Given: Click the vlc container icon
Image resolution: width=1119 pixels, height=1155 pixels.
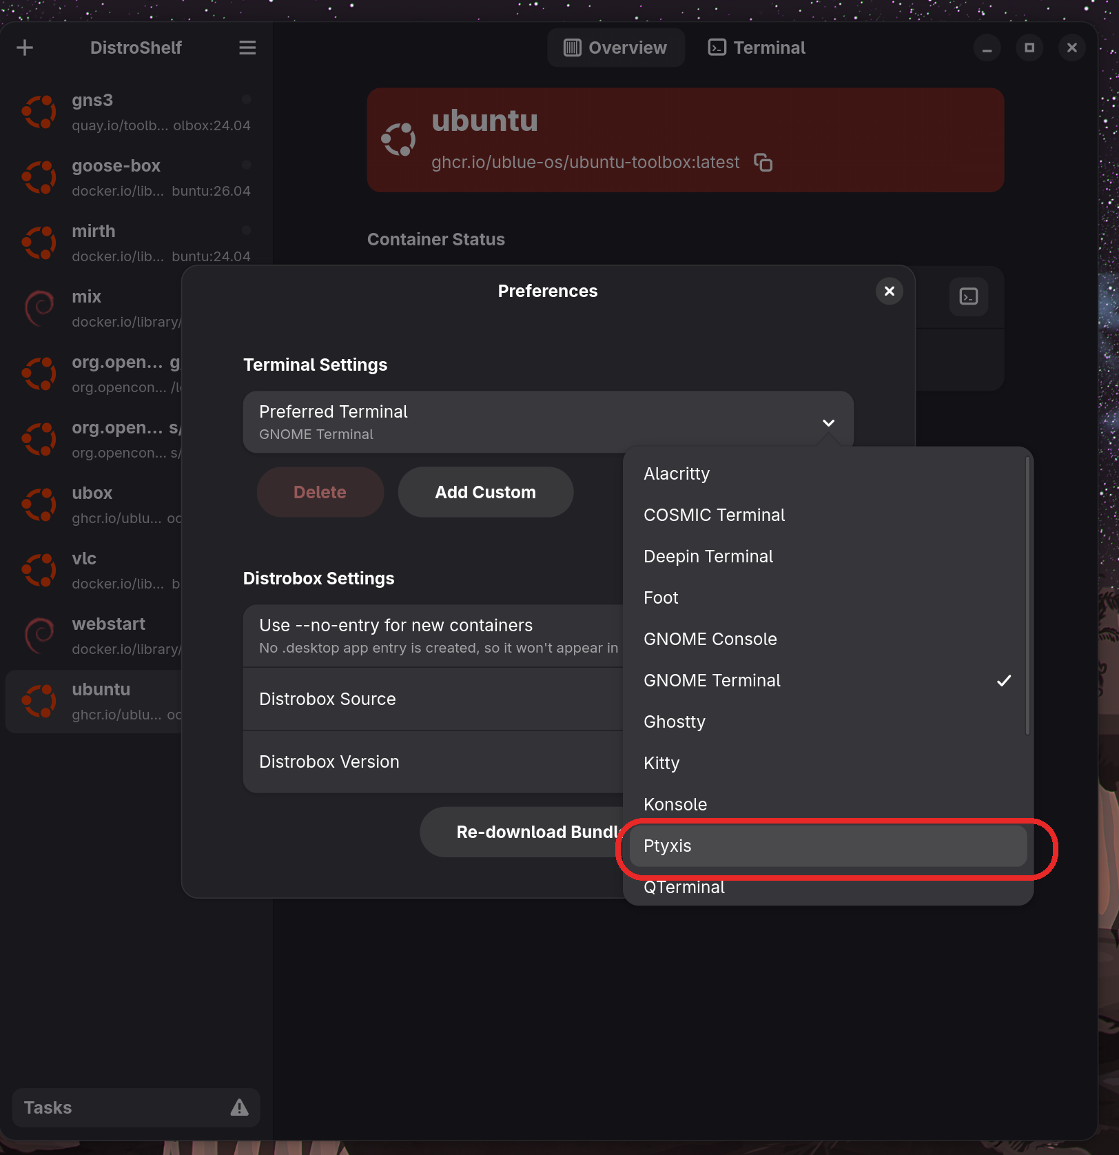Looking at the screenshot, I should pos(39,570).
